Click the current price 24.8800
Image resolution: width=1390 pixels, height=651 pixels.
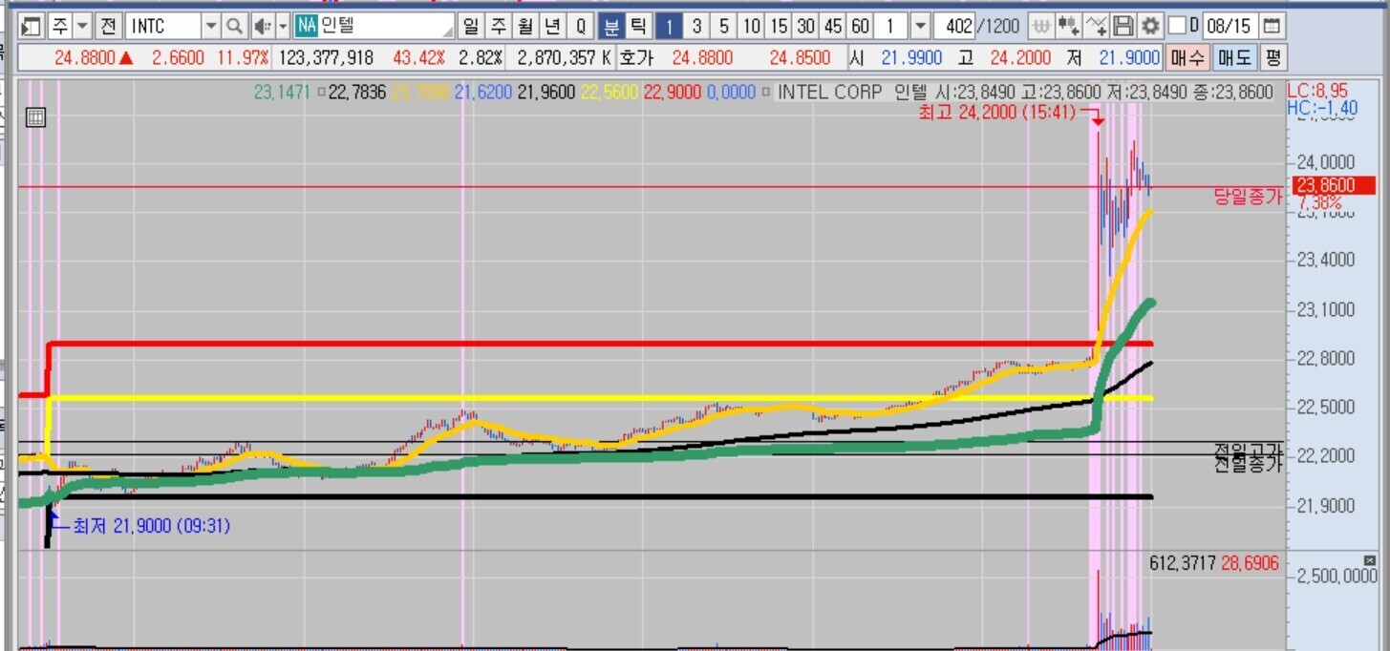[x=84, y=58]
